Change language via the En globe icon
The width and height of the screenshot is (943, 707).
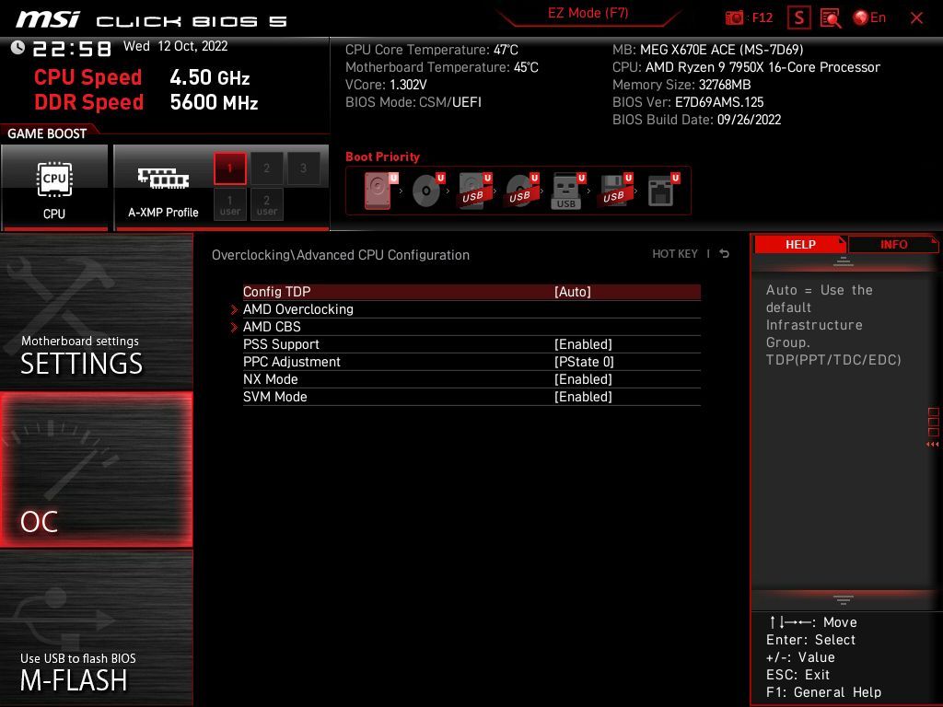[x=869, y=17]
